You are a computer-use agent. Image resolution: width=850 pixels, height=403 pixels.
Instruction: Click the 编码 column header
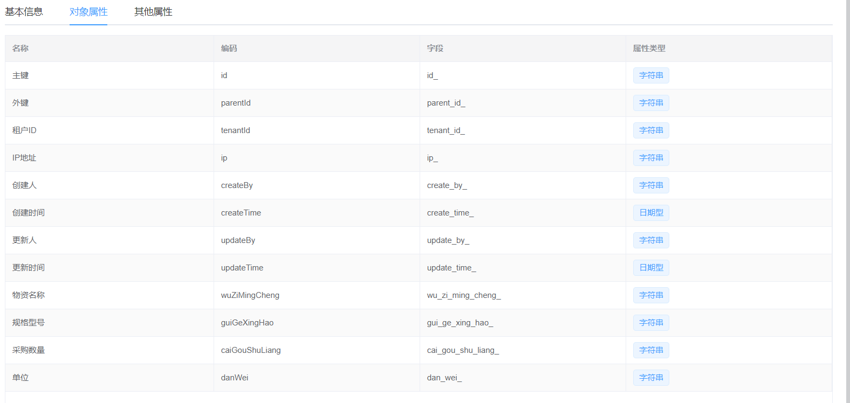tap(229, 48)
